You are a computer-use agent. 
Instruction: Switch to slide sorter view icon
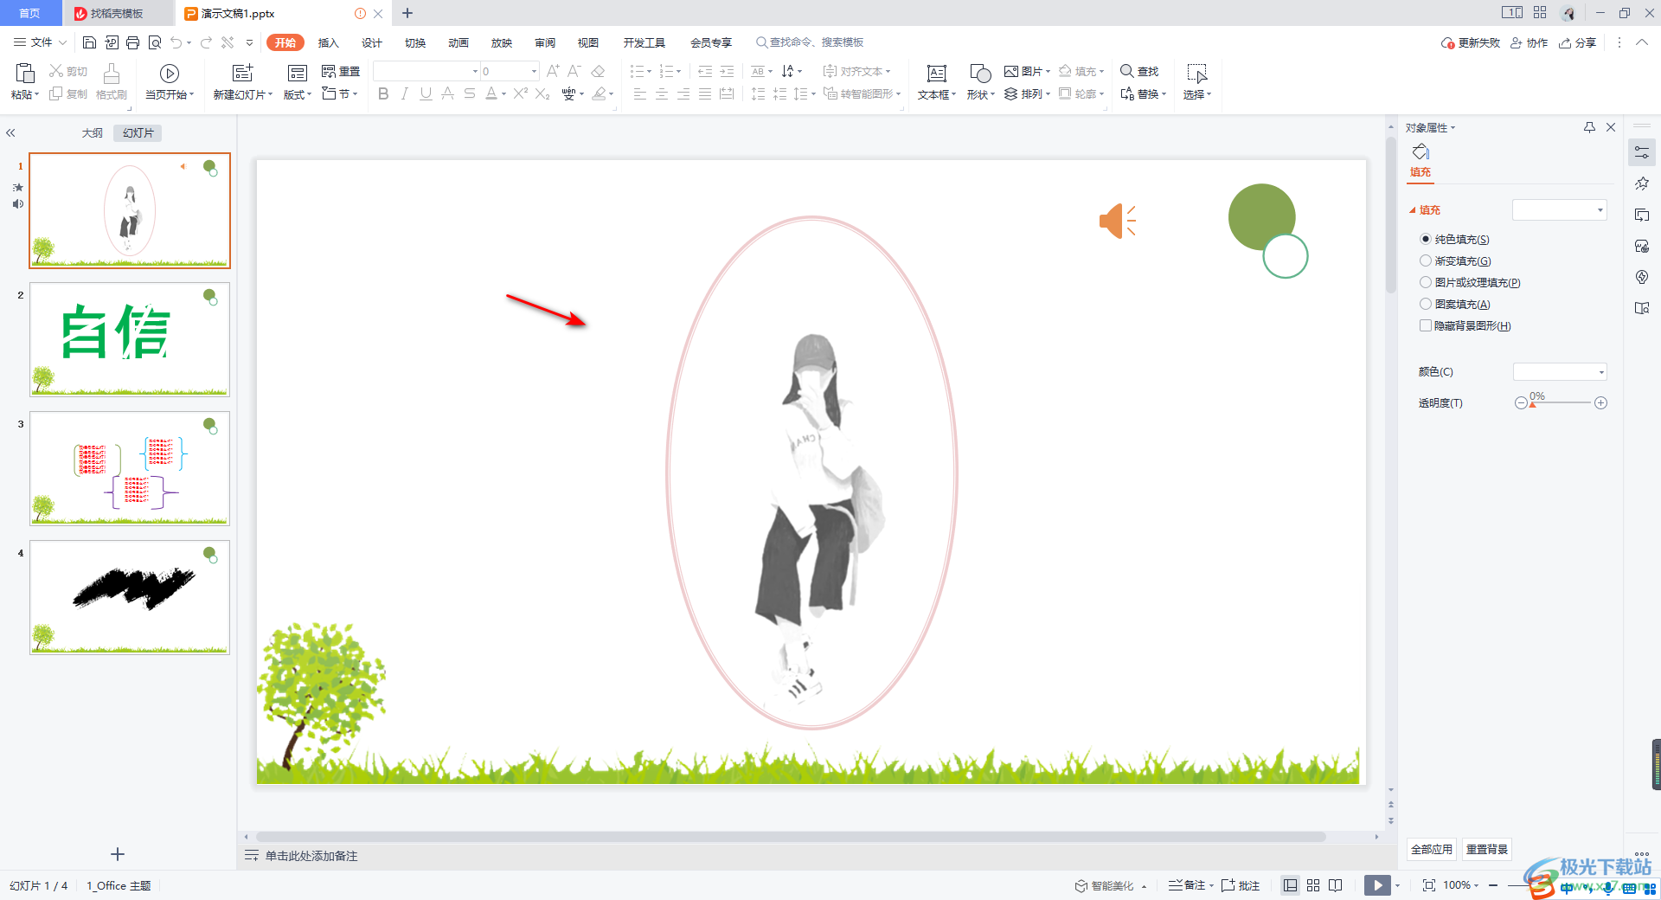1313,885
